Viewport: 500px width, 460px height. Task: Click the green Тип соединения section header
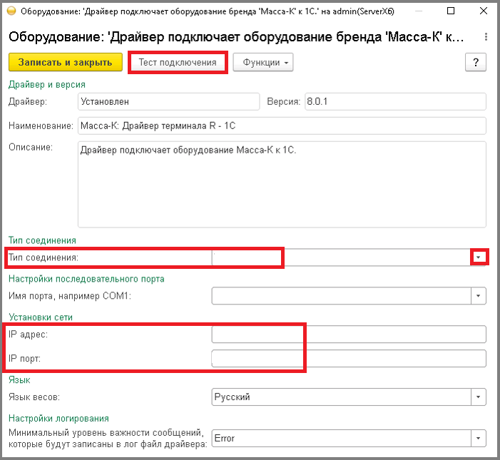[42, 240]
